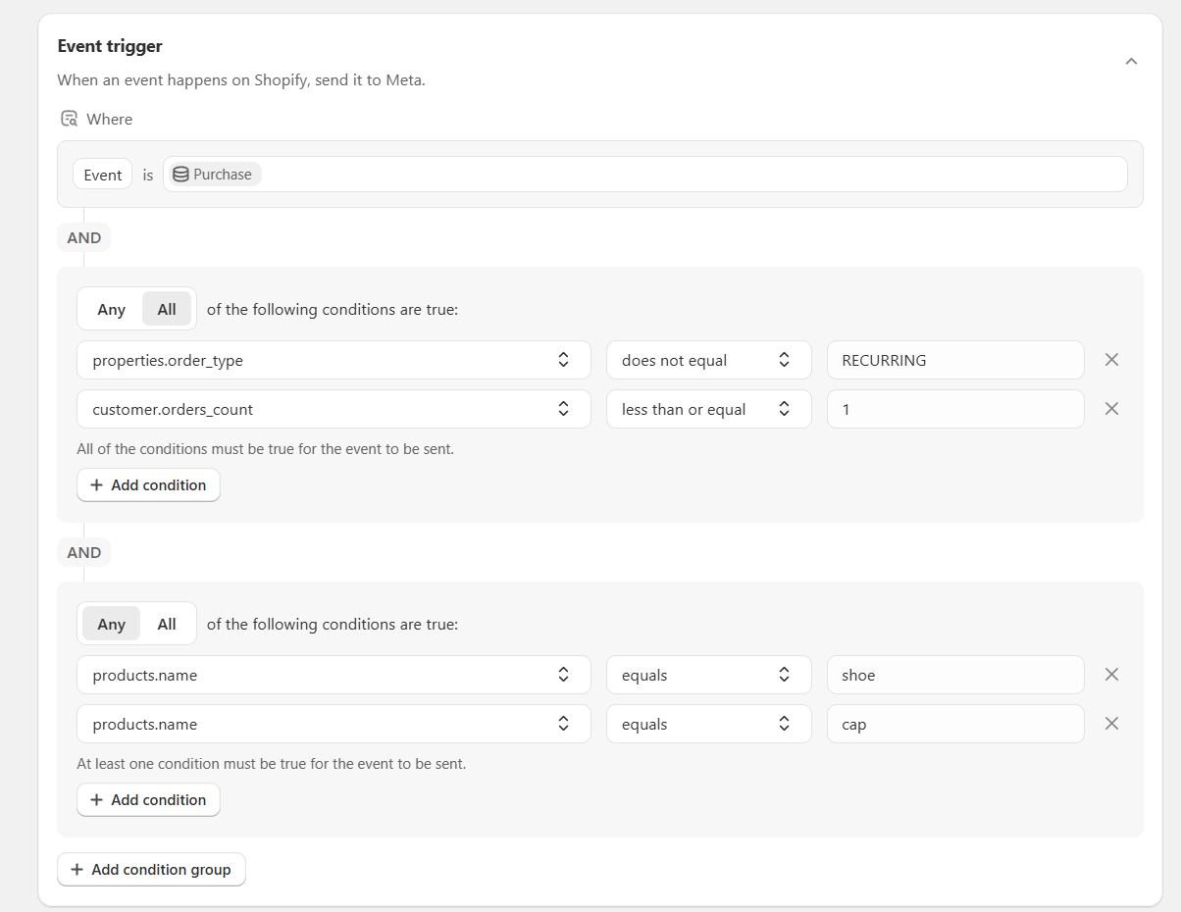Viewport: 1181px width, 912px height.
Task: Click the second AND connector badge
Action: 84,552
